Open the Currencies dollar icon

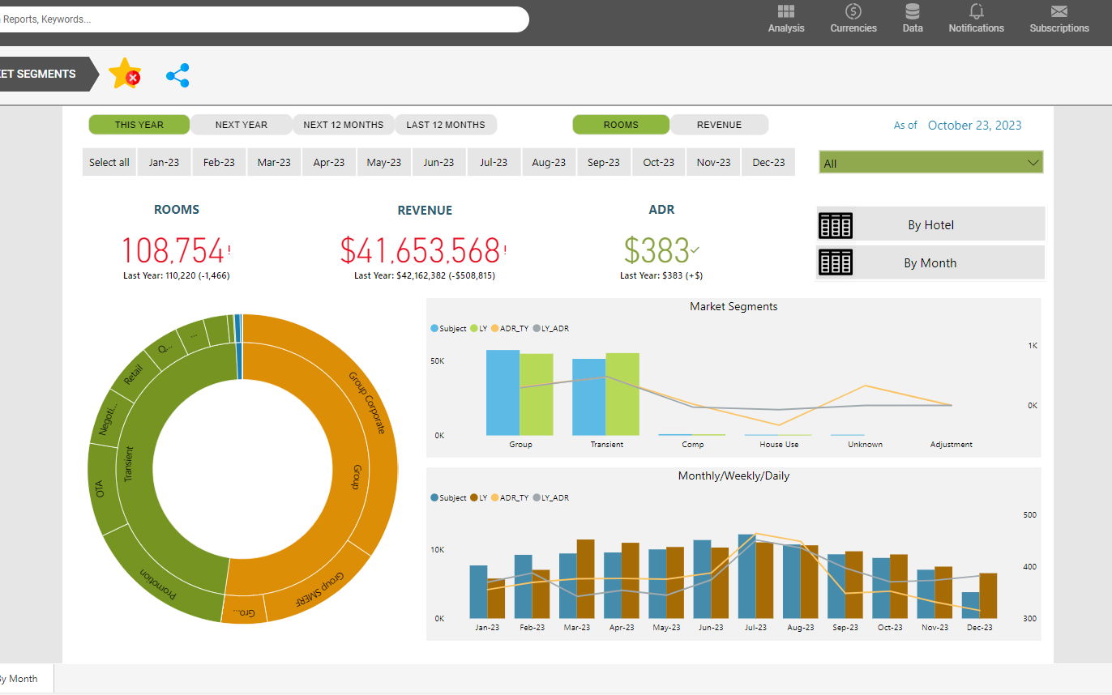(853, 11)
